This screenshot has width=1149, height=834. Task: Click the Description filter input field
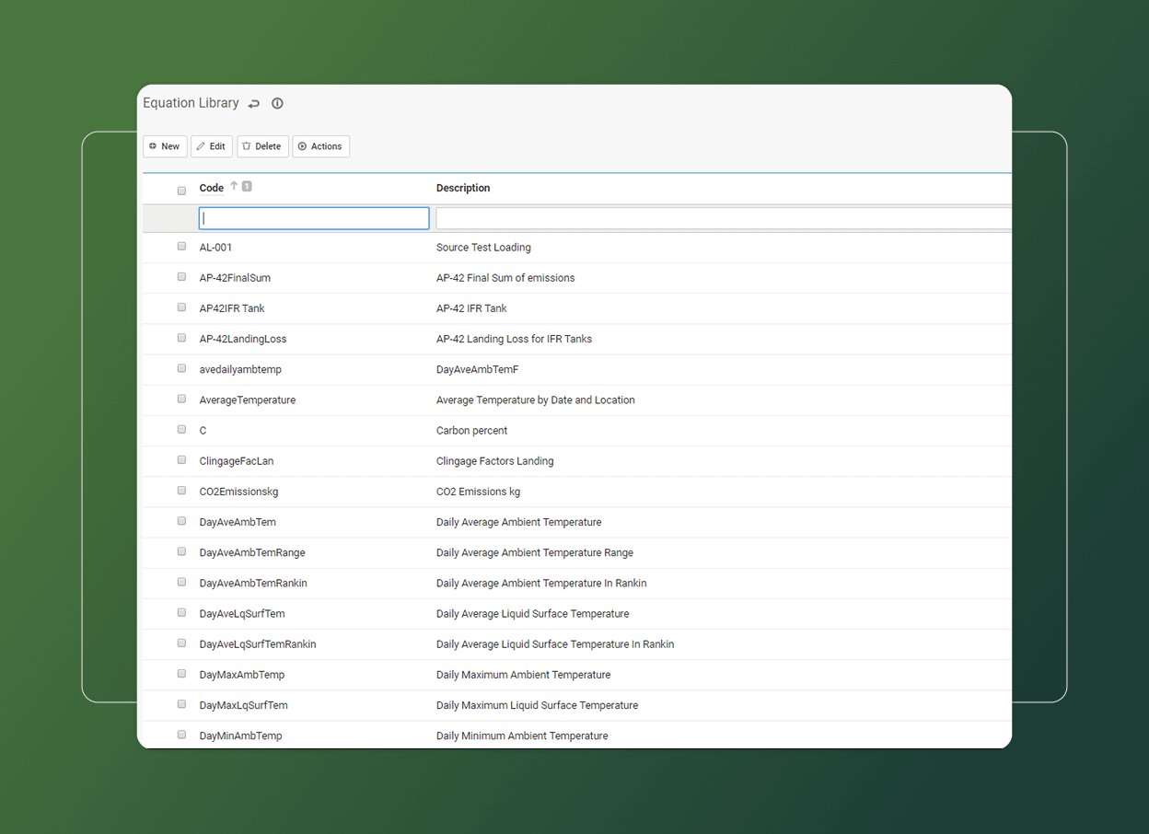(723, 218)
